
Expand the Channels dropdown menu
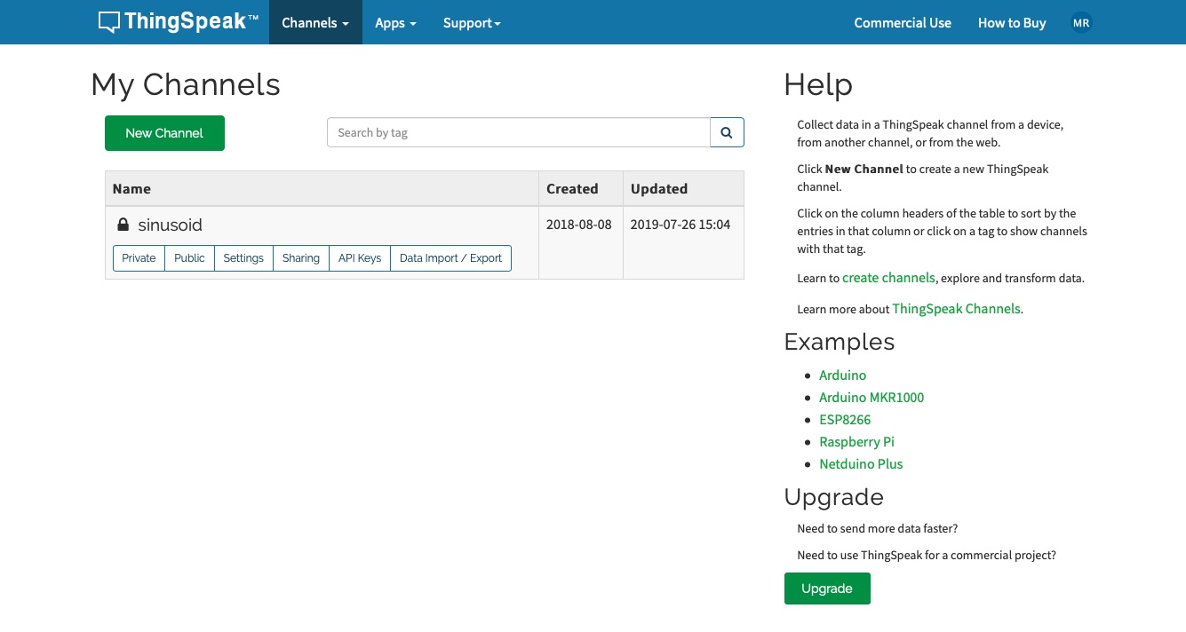point(315,23)
